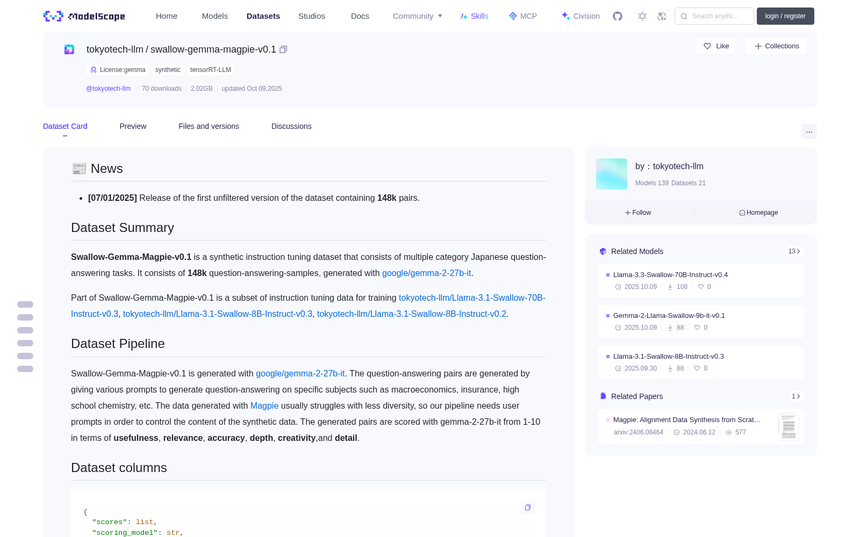860x537 pixels.
Task: Open Magpie: Alignment Data Synthesis paper
Action: pyautogui.click(x=687, y=420)
